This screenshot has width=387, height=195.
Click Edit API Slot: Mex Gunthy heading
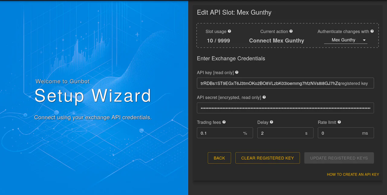click(x=234, y=13)
